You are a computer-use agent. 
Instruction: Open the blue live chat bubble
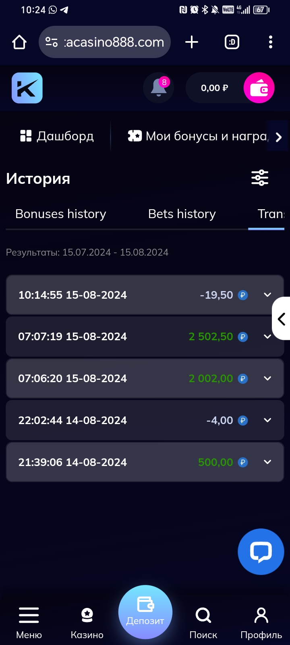tap(261, 551)
